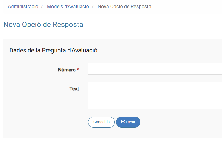
Task: Save the form with Desa button
Action: coord(128,122)
